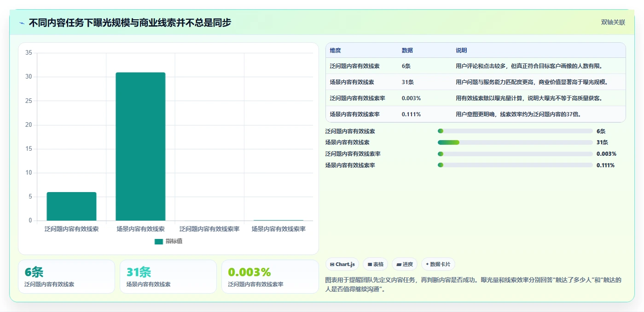This screenshot has width=644, height=312.
Task: Click the 数据 column header
Action: [x=407, y=51]
